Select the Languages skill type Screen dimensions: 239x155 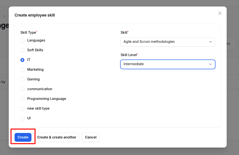click(x=22, y=41)
